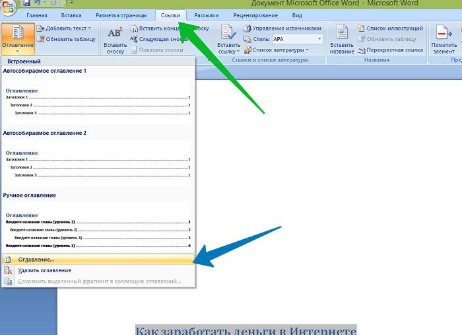462x335 pixels.
Task: Click heading text Как заработать деньги в Интернете
Action: (x=246, y=330)
